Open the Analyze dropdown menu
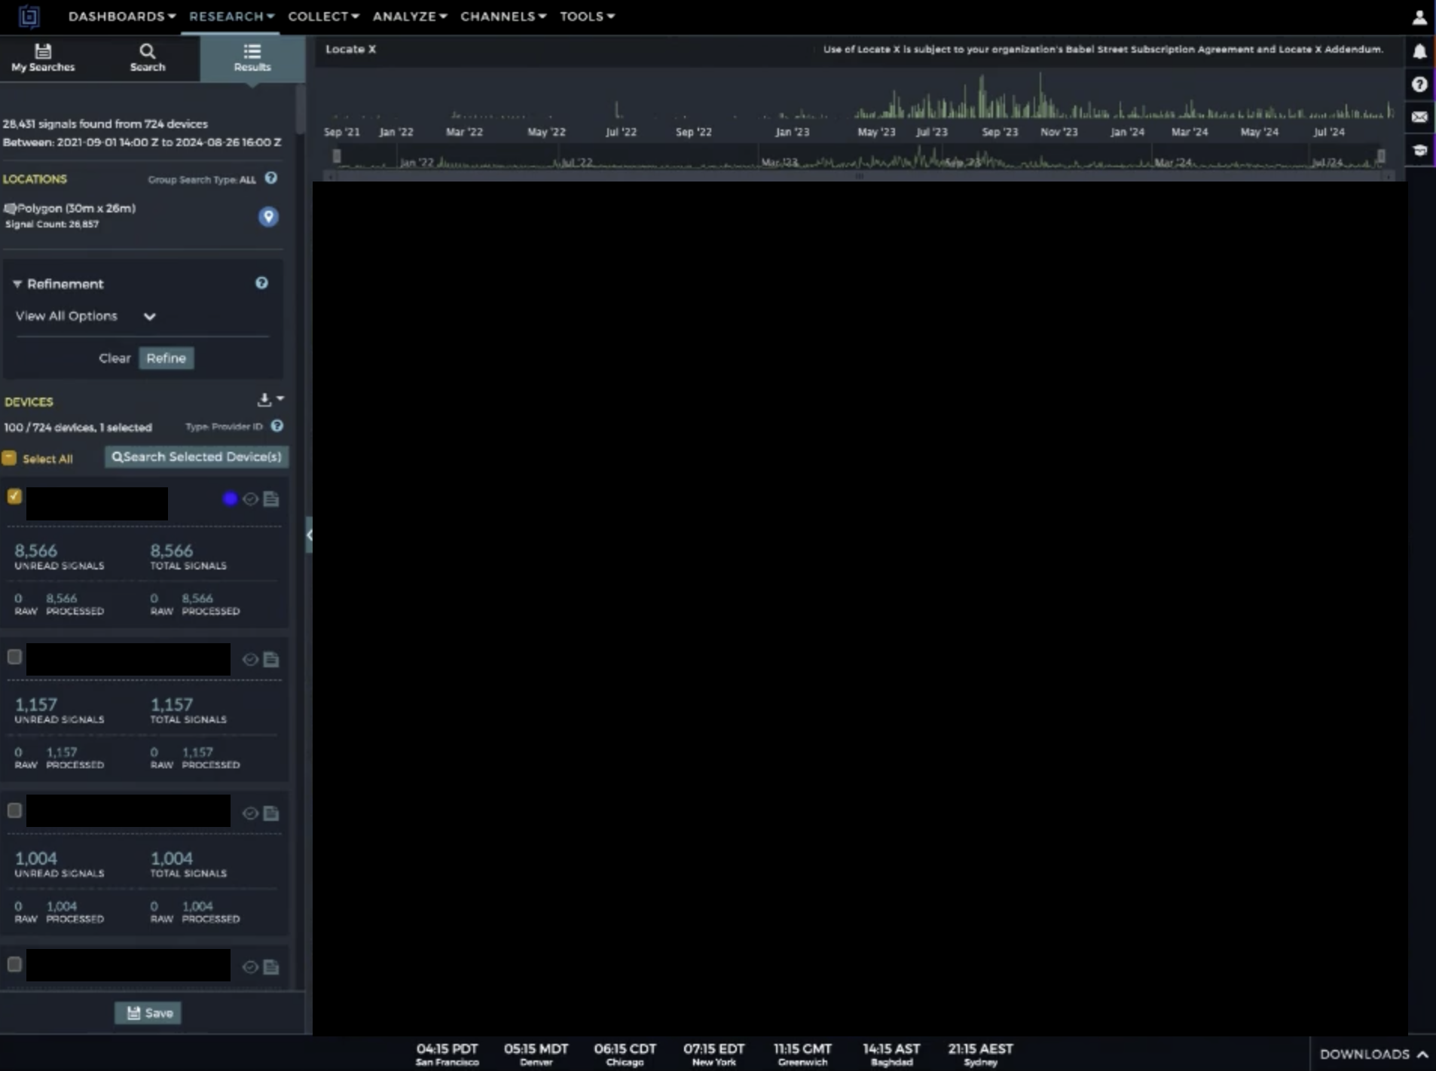 pyautogui.click(x=410, y=17)
